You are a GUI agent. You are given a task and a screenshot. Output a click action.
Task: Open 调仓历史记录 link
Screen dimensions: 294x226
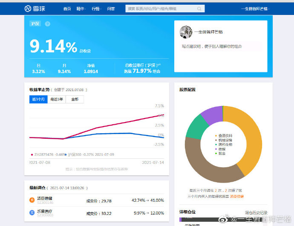click(x=256, y=212)
